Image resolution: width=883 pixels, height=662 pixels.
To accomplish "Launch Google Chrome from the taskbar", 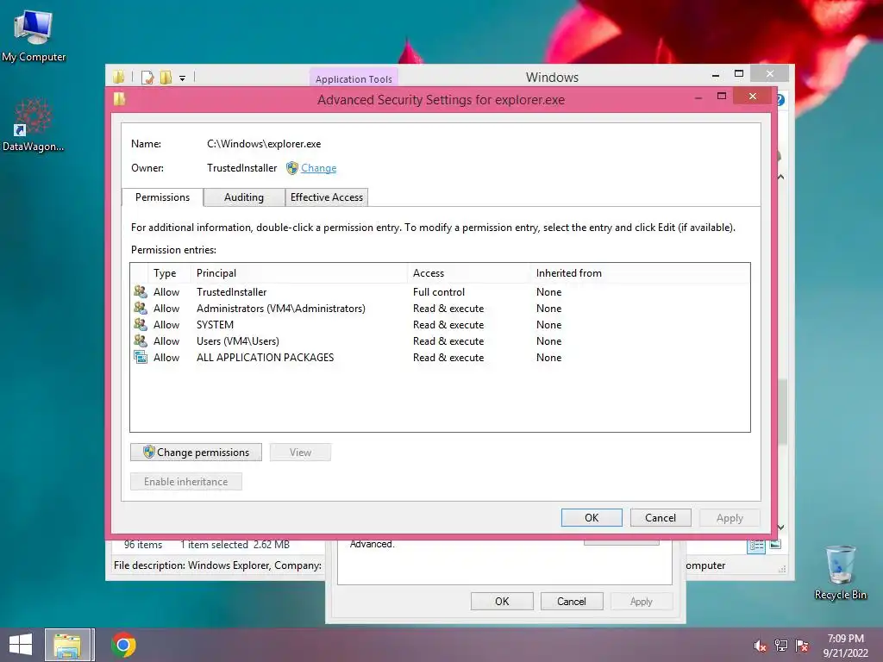I will point(123,645).
